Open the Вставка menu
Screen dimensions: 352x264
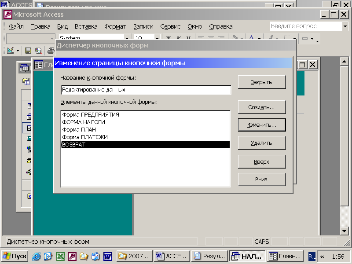pos(86,26)
